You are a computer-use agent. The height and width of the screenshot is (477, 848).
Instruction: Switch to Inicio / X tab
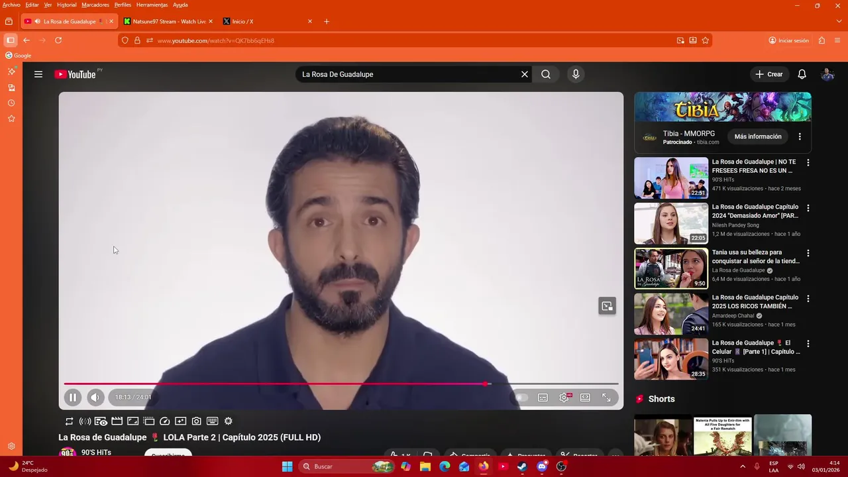point(267,21)
